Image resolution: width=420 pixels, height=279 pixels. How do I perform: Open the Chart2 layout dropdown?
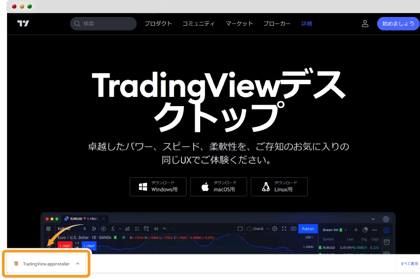[x=258, y=229]
